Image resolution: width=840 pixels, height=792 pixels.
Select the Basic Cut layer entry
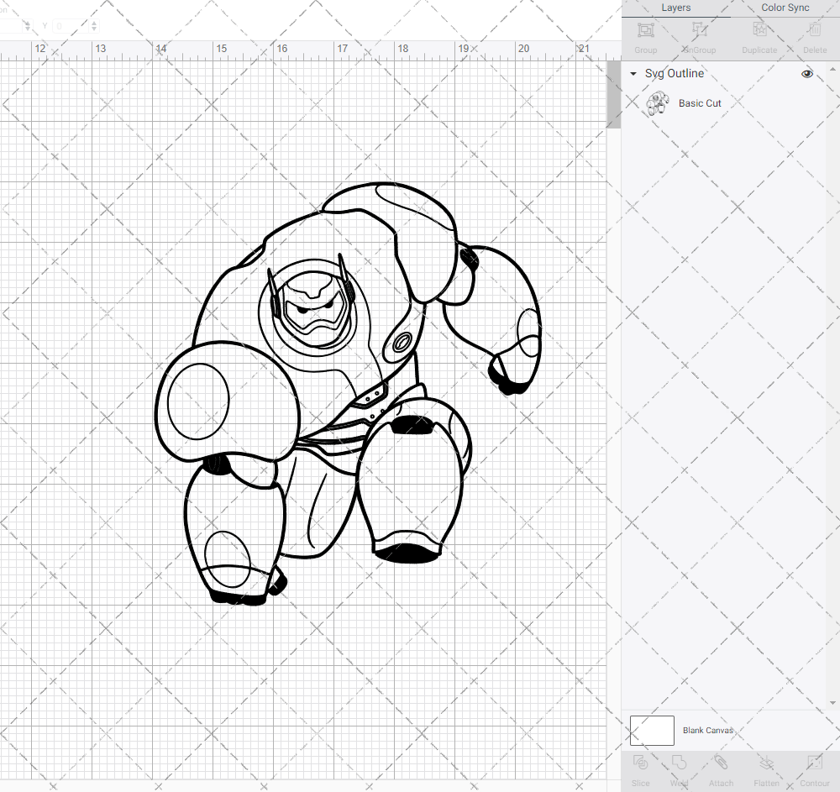point(700,102)
